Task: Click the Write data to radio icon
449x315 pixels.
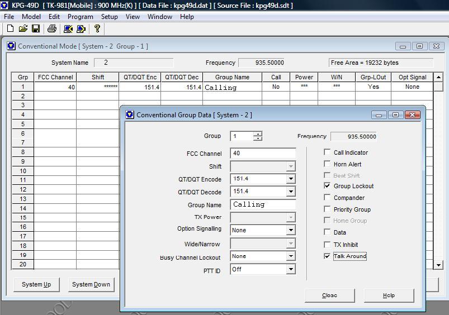Action: tap(81, 28)
